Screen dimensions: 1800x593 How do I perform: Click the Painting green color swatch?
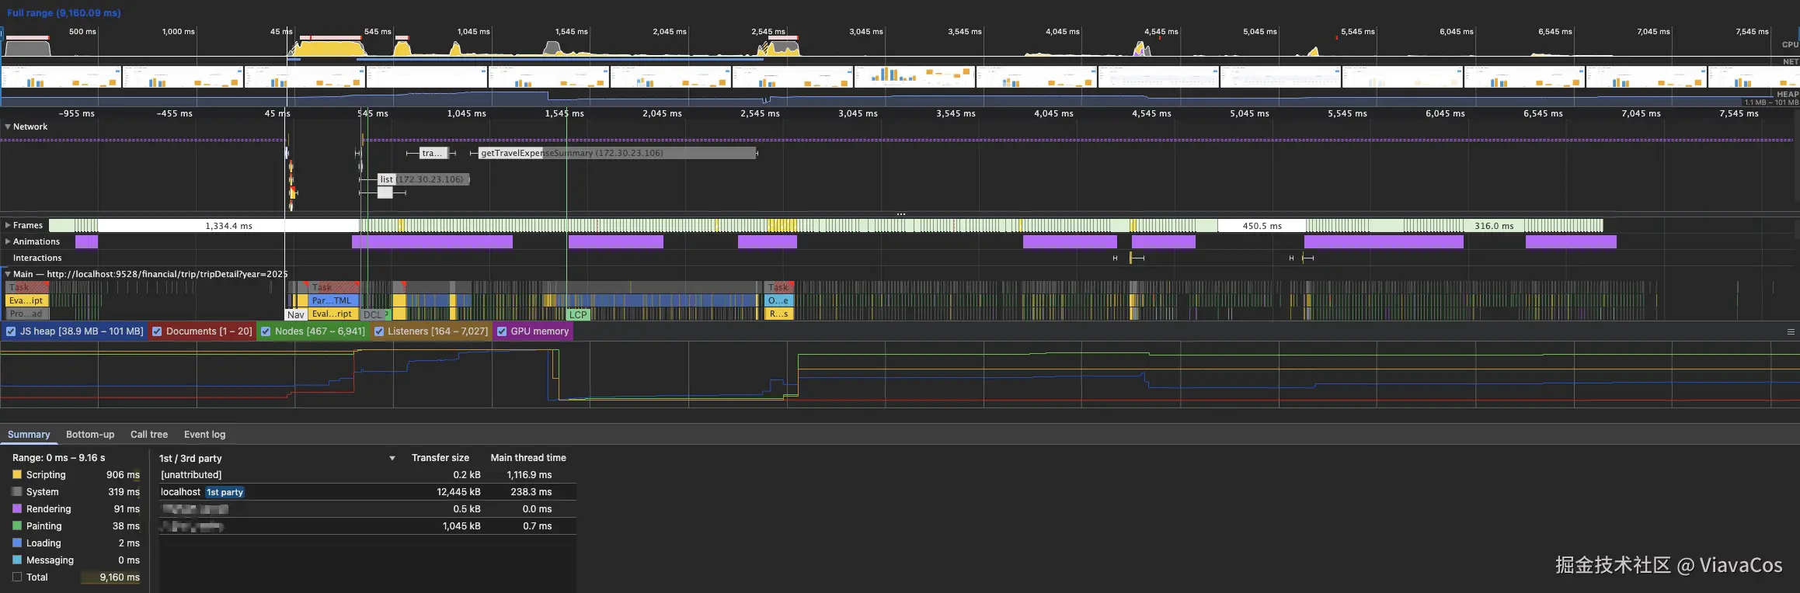(x=17, y=525)
